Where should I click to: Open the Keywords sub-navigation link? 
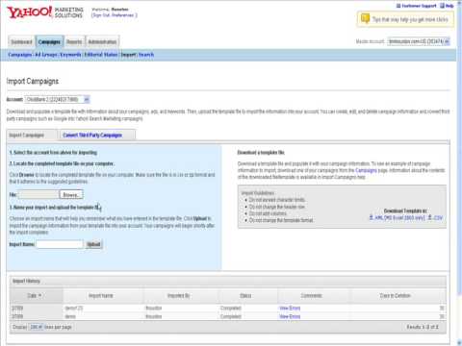[x=70, y=55]
